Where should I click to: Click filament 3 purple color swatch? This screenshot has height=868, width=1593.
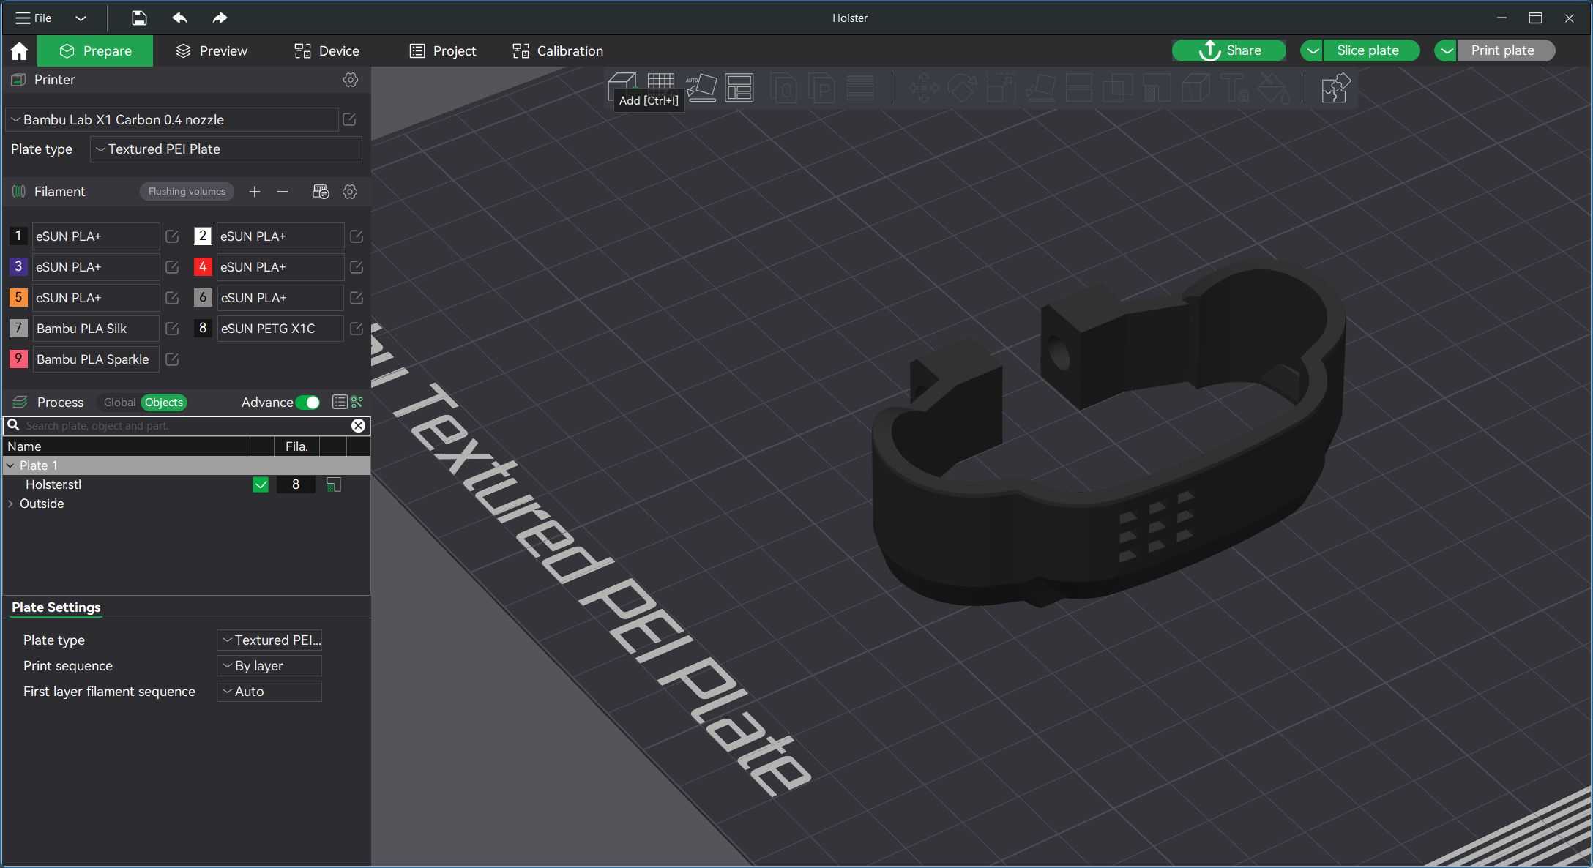pyautogui.click(x=18, y=266)
